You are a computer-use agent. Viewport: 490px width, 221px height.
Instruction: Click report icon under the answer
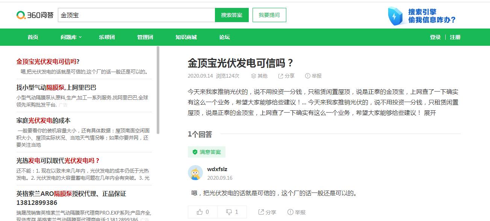[290, 212]
